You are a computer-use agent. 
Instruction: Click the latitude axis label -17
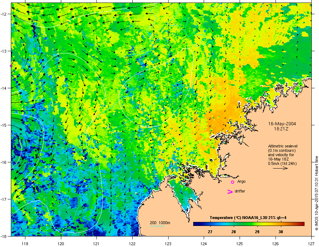pos(4,199)
